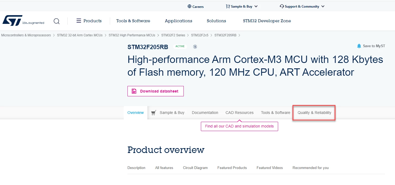Open the Quality & Reliability tab
The height and width of the screenshot is (185, 395).
point(314,113)
